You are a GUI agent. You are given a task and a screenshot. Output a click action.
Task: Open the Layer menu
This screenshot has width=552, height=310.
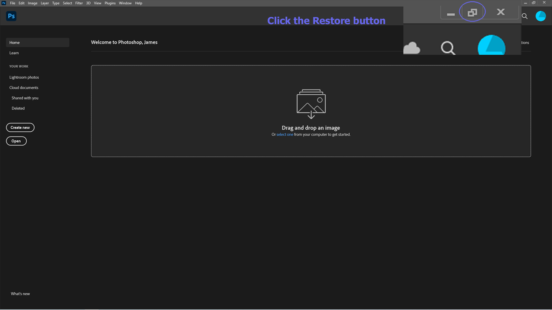(45, 3)
